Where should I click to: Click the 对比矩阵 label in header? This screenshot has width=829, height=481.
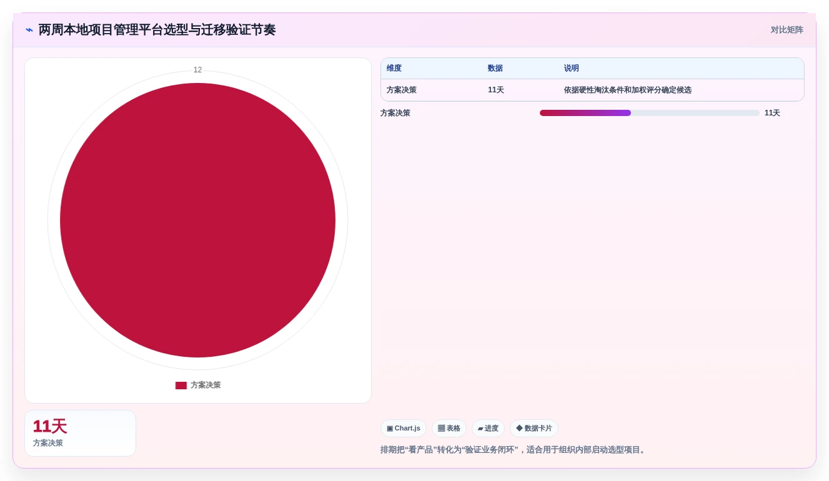(787, 30)
